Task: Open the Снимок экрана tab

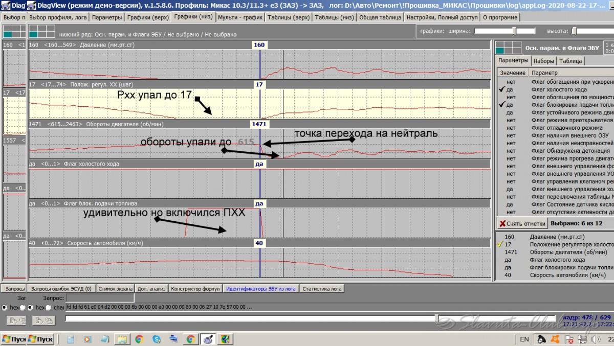Action: 115,289
